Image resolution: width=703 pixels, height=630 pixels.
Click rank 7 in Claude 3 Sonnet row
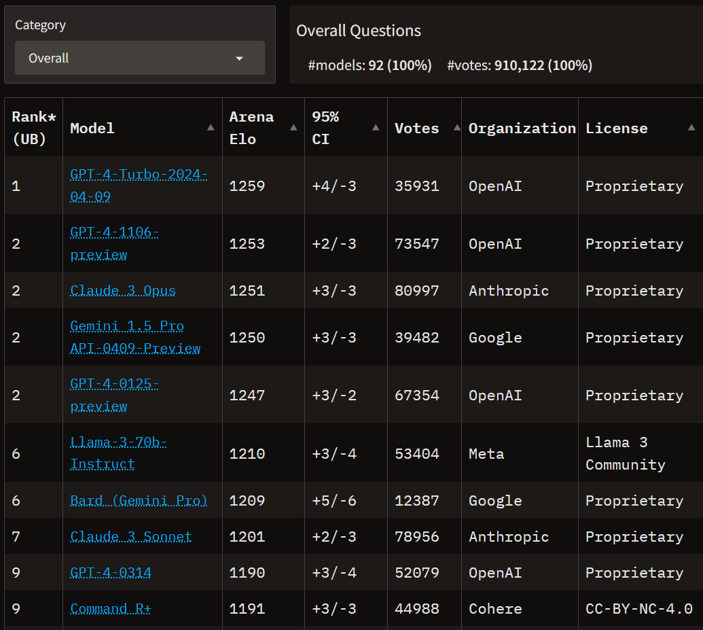(16, 537)
